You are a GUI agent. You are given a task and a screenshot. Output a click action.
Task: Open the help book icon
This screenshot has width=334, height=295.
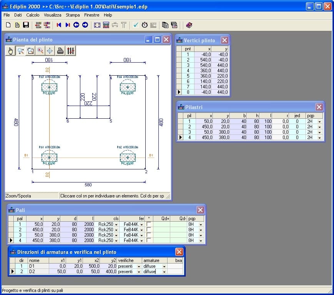[189, 25]
